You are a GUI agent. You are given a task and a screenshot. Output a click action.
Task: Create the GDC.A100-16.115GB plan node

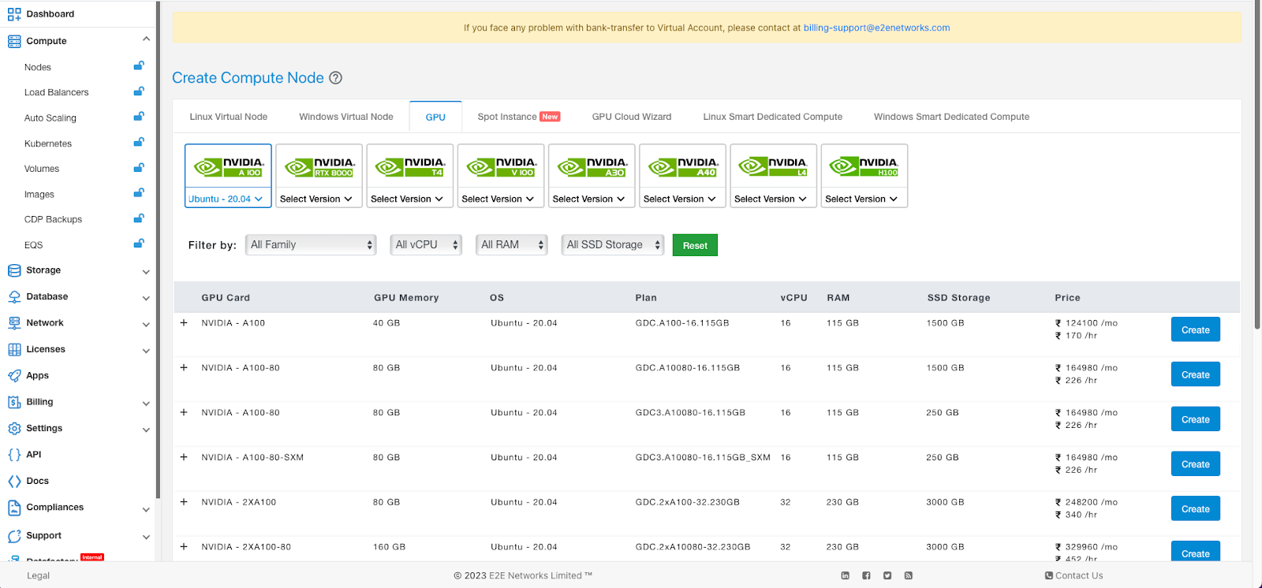[x=1195, y=330]
